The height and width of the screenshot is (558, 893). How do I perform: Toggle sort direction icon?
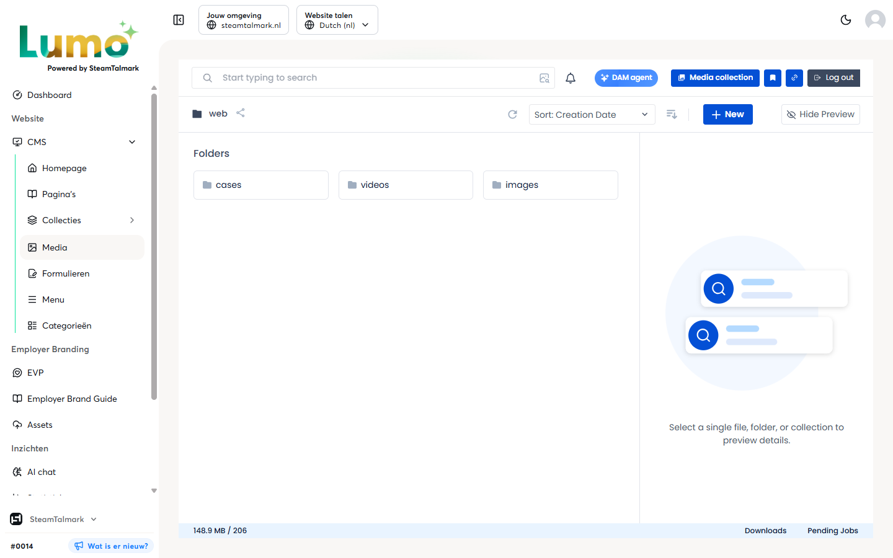pos(672,114)
